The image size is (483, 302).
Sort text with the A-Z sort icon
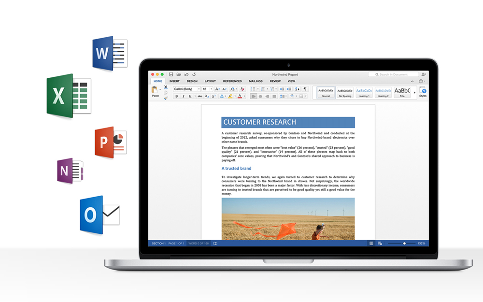(297, 89)
